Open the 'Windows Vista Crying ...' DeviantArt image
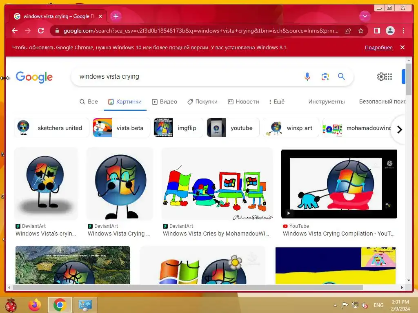This screenshot has height=313, width=418. point(120,184)
